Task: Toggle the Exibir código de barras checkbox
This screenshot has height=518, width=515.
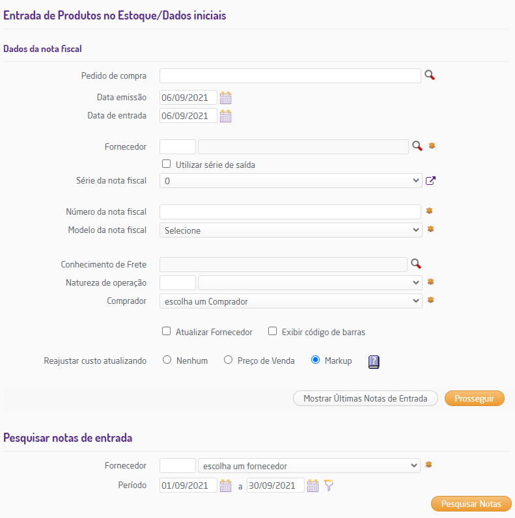Action: click(273, 331)
